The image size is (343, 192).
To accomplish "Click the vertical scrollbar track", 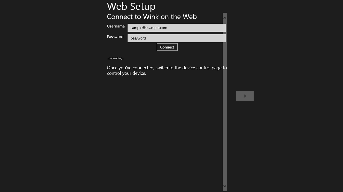I will (x=225, y=102).
